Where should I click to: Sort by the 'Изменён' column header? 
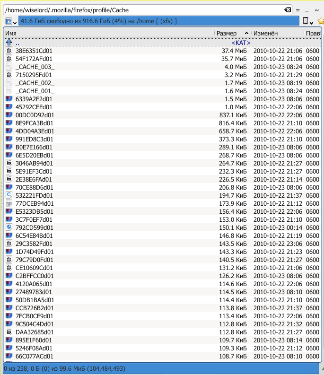278,33
